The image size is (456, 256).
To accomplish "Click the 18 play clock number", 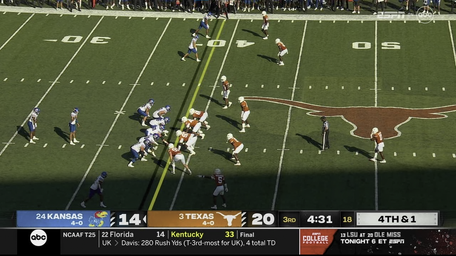I will click(x=347, y=220).
